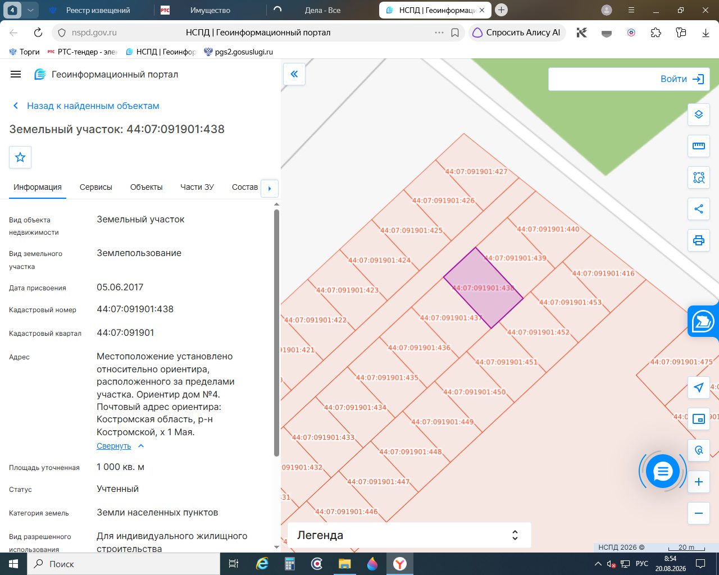This screenshot has width=719, height=575.
Task: Select the ruler measurement tool
Action: pos(699,146)
